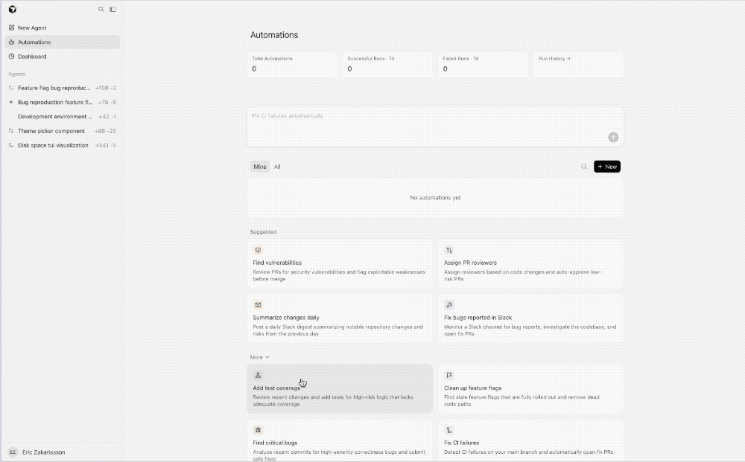The image size is (745, 462).
Task: Click the test flask icon on Add test coverage
Action: coord(258,376)
